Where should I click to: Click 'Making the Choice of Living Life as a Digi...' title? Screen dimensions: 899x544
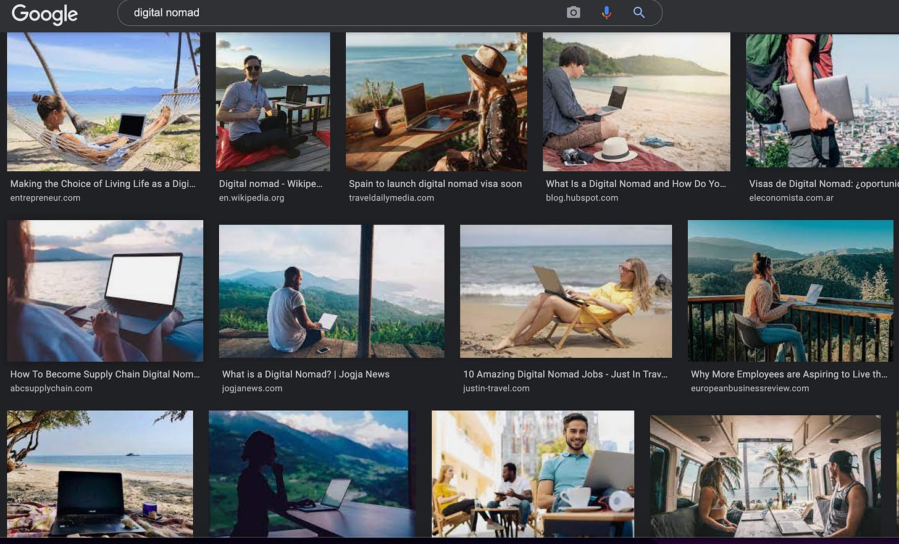(x=102, y=184)
